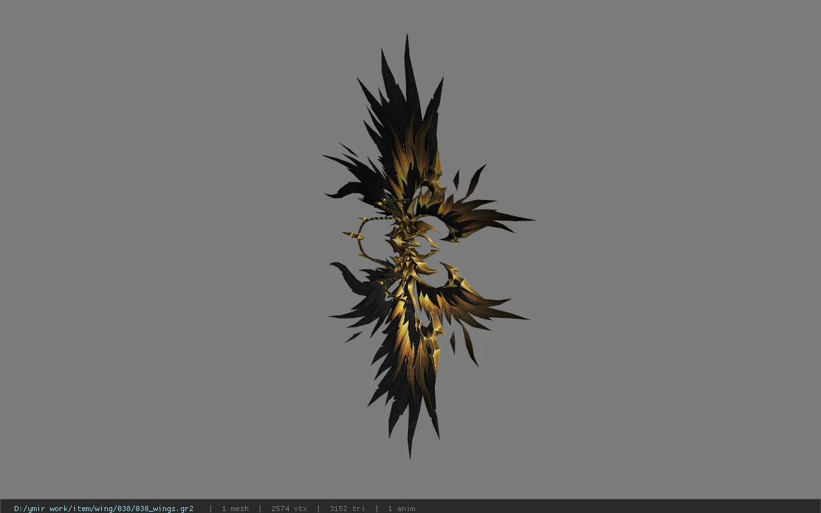Click the '3152 tri' triangle count
The width and height of the screenshot is (821, 513).
pyautogui.click(x=347, y=509)
